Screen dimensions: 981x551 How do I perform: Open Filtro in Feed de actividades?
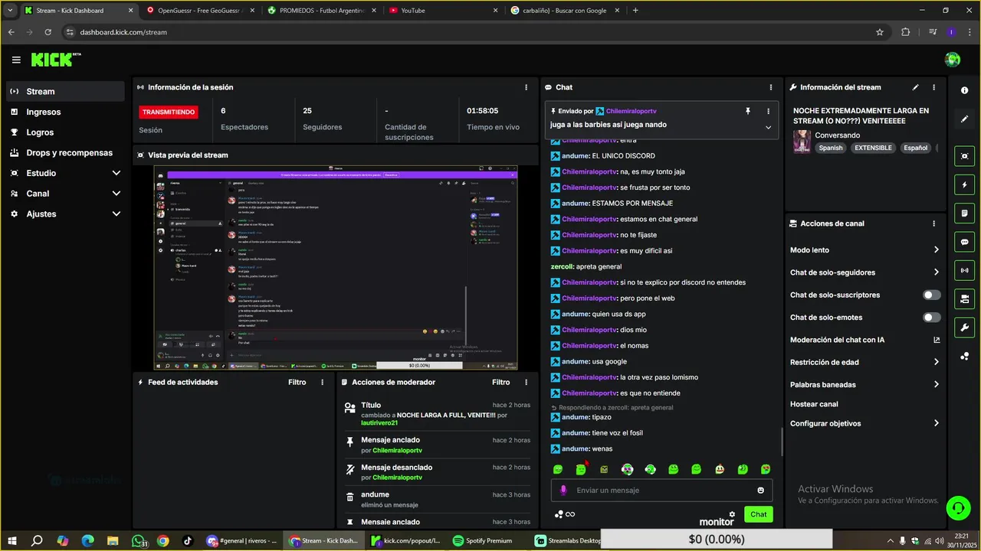click(297, 382)
